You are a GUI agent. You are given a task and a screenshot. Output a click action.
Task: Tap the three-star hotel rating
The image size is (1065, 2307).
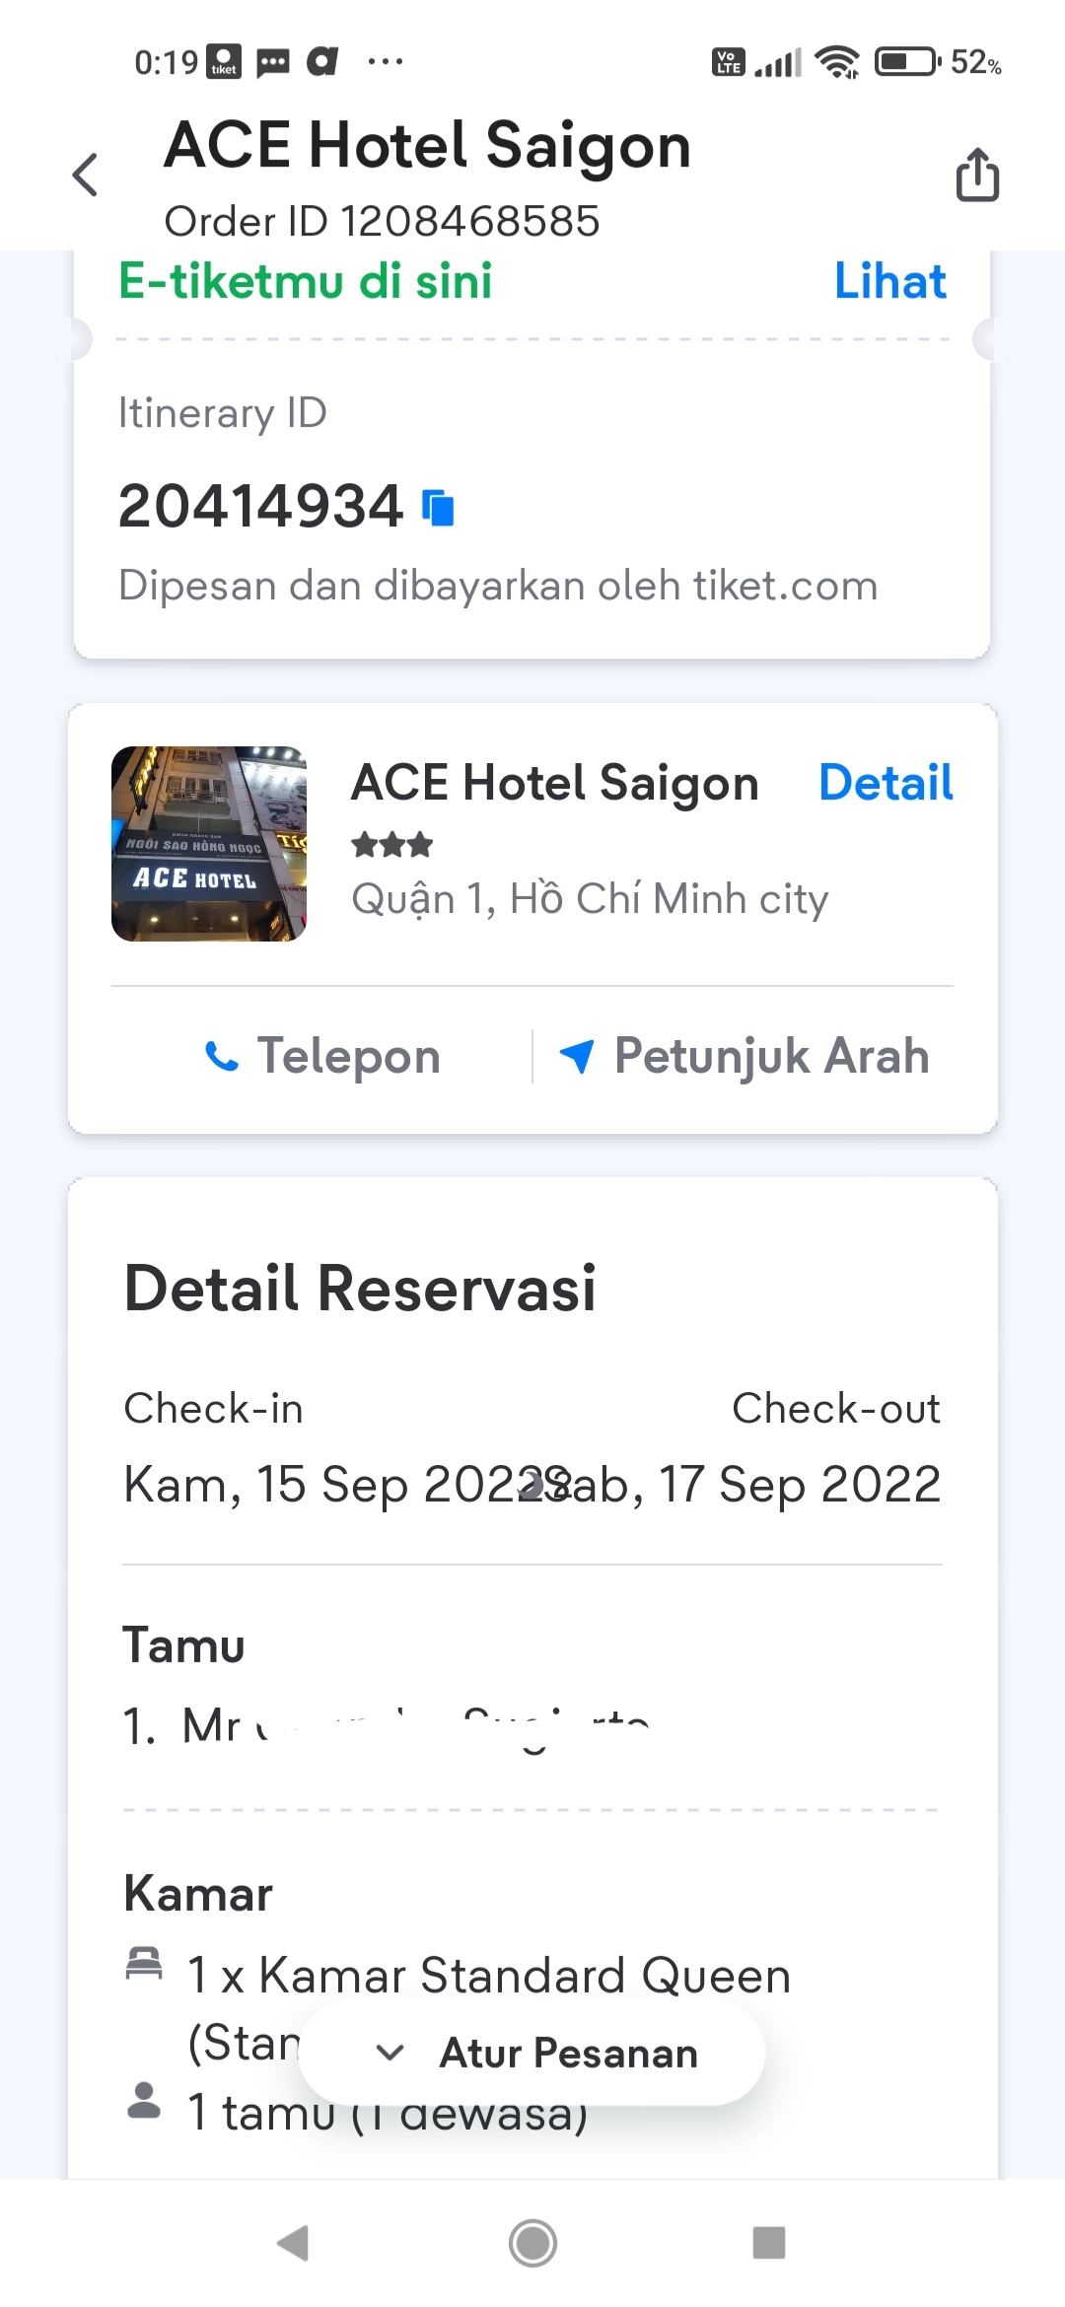(x=392, y=845)
